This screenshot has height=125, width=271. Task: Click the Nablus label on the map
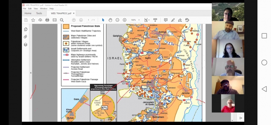(162, 32)
